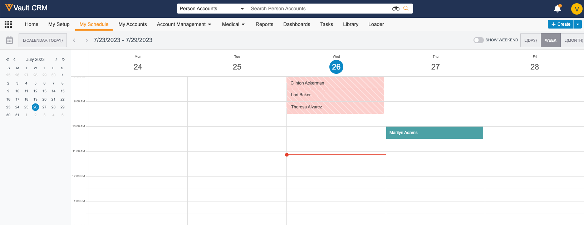Image resolution: width=584 pixels, height=225 pixels.
Task: Click the orange search magnifier icon
Action: point(406,9)
